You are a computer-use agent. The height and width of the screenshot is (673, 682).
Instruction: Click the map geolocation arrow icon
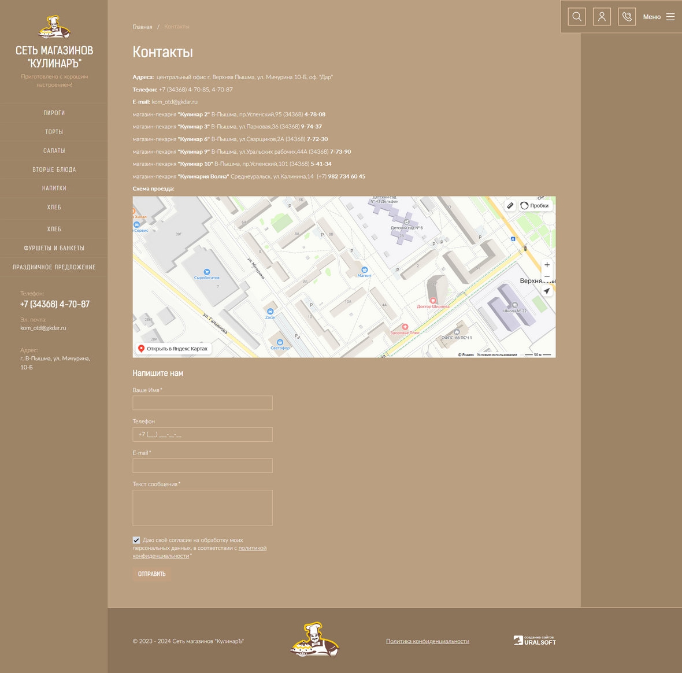(x=547, y=291)
